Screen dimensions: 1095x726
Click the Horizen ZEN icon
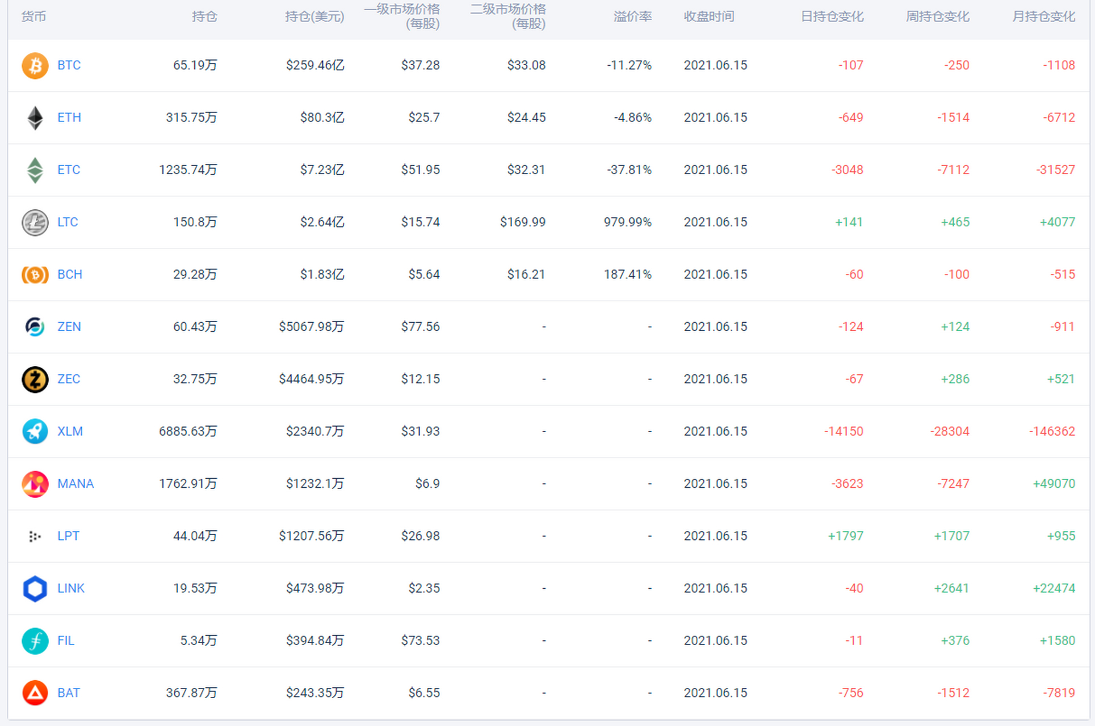(x=35, y=327)
